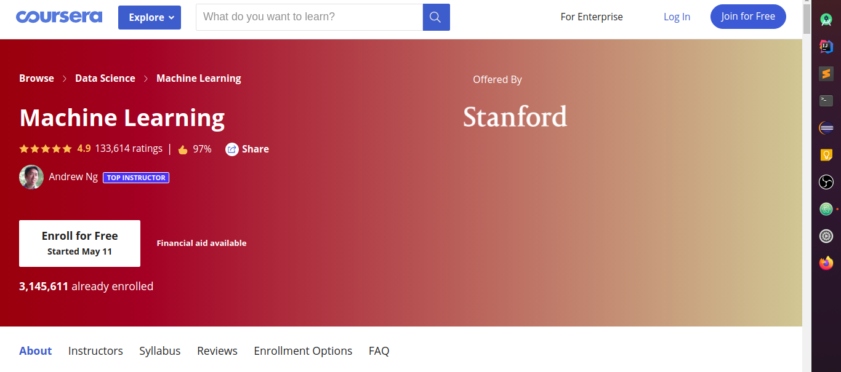Open Firefox from the dock
The image size is (841, 372).
(x=826, y=263)
